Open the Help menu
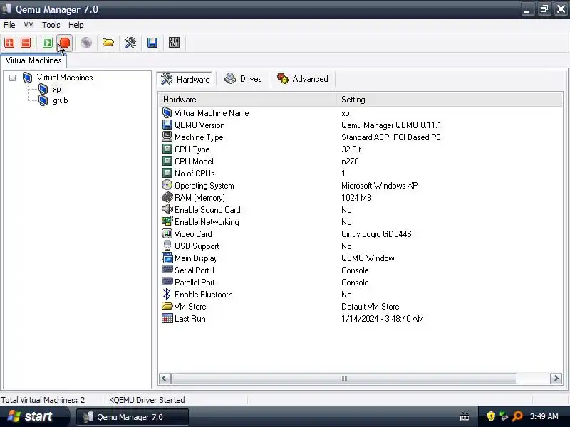570x427 pixels. 76,25
